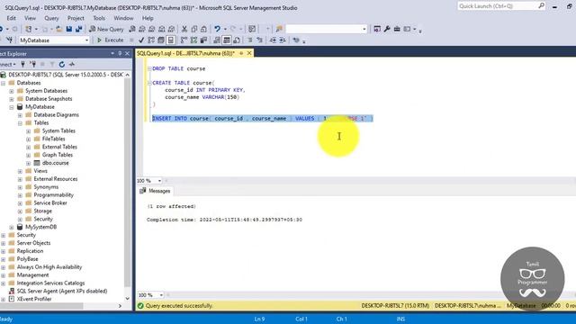The height and width of the screenshot is (324, 576).
Task: Click the Open File icon
Action: point(58,29)
